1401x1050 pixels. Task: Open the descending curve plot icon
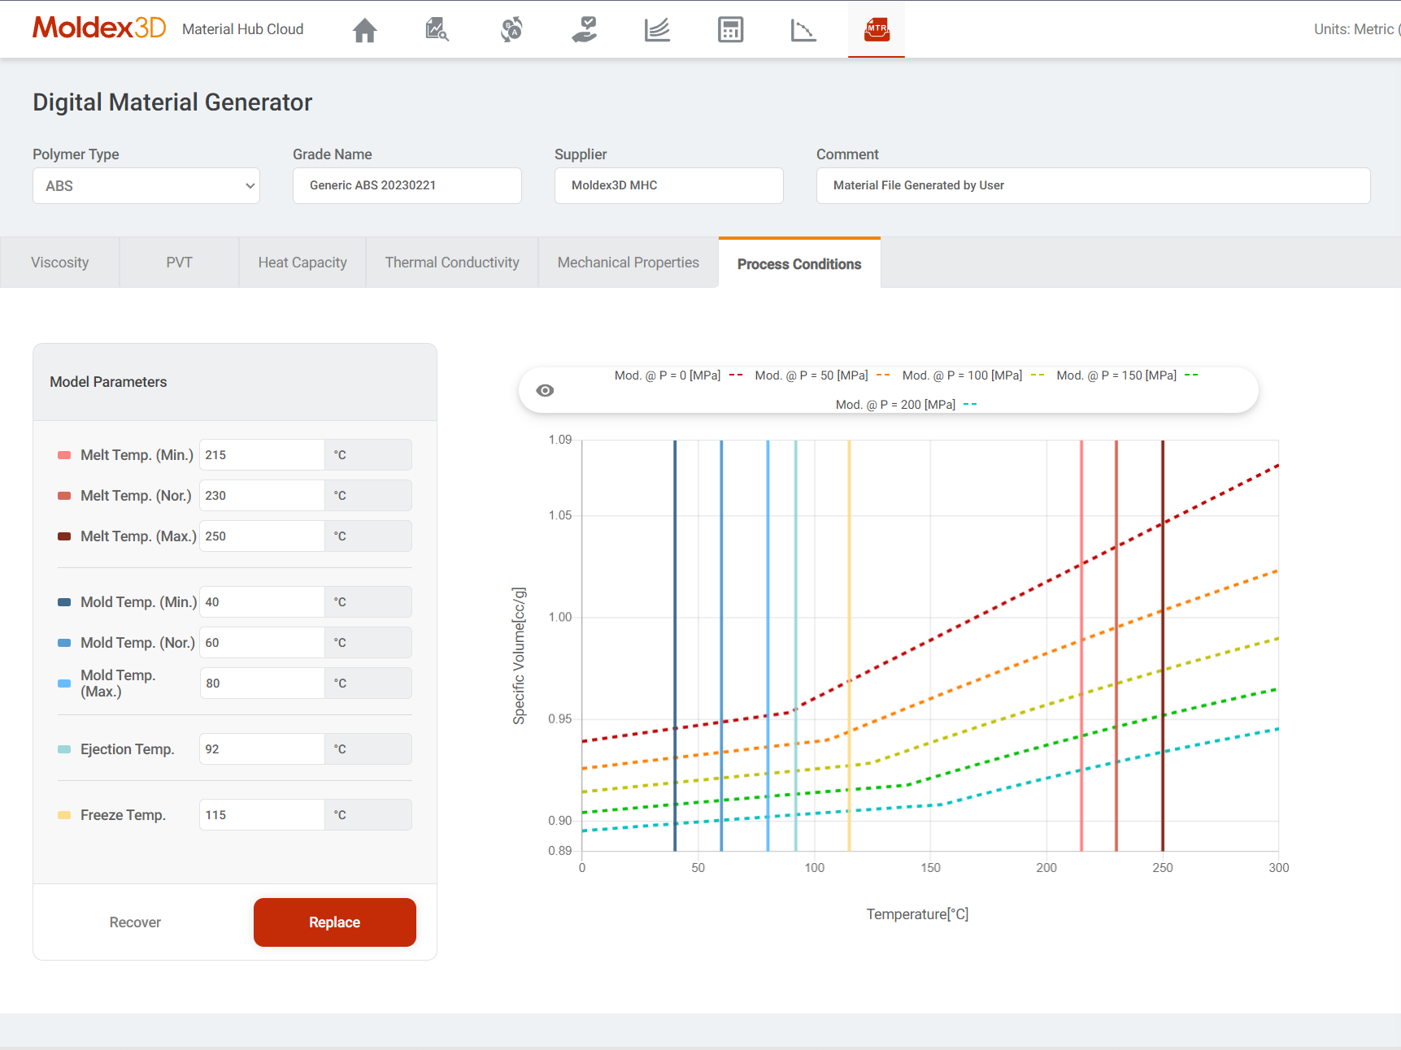click(x=803, y=30)
